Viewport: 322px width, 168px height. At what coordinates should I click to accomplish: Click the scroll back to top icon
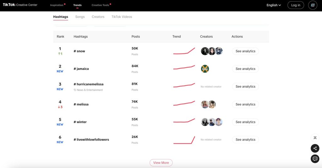coord(315,138)
